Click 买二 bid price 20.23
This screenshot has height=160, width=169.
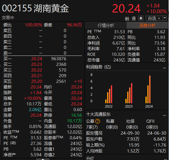coord(36,64)
